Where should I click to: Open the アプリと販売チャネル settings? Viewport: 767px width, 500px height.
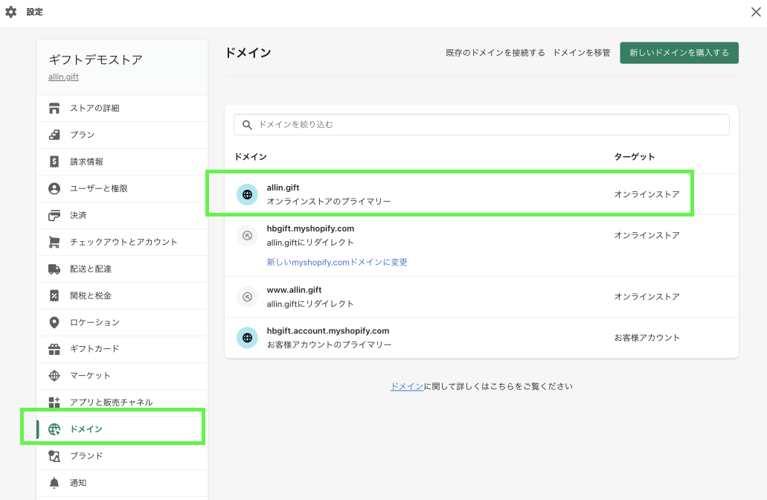[x=111, y=403]
